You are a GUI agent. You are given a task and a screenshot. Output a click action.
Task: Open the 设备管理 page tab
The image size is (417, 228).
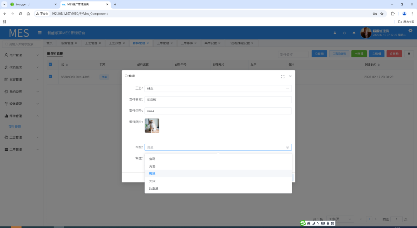coord(67,43)
